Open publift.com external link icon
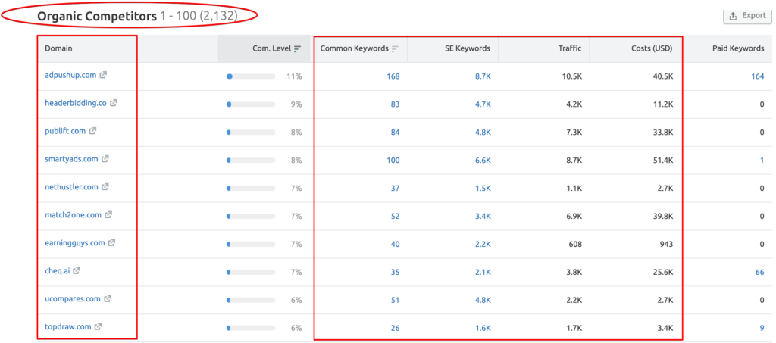Viewport: 776px width, 343px height. point(92,131)
